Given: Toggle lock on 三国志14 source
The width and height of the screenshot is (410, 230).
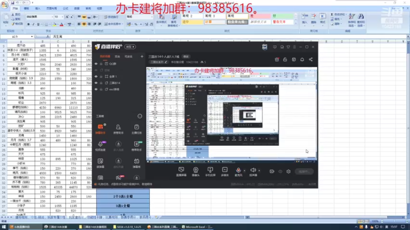Looking at the screenshot, I should 101,83.
